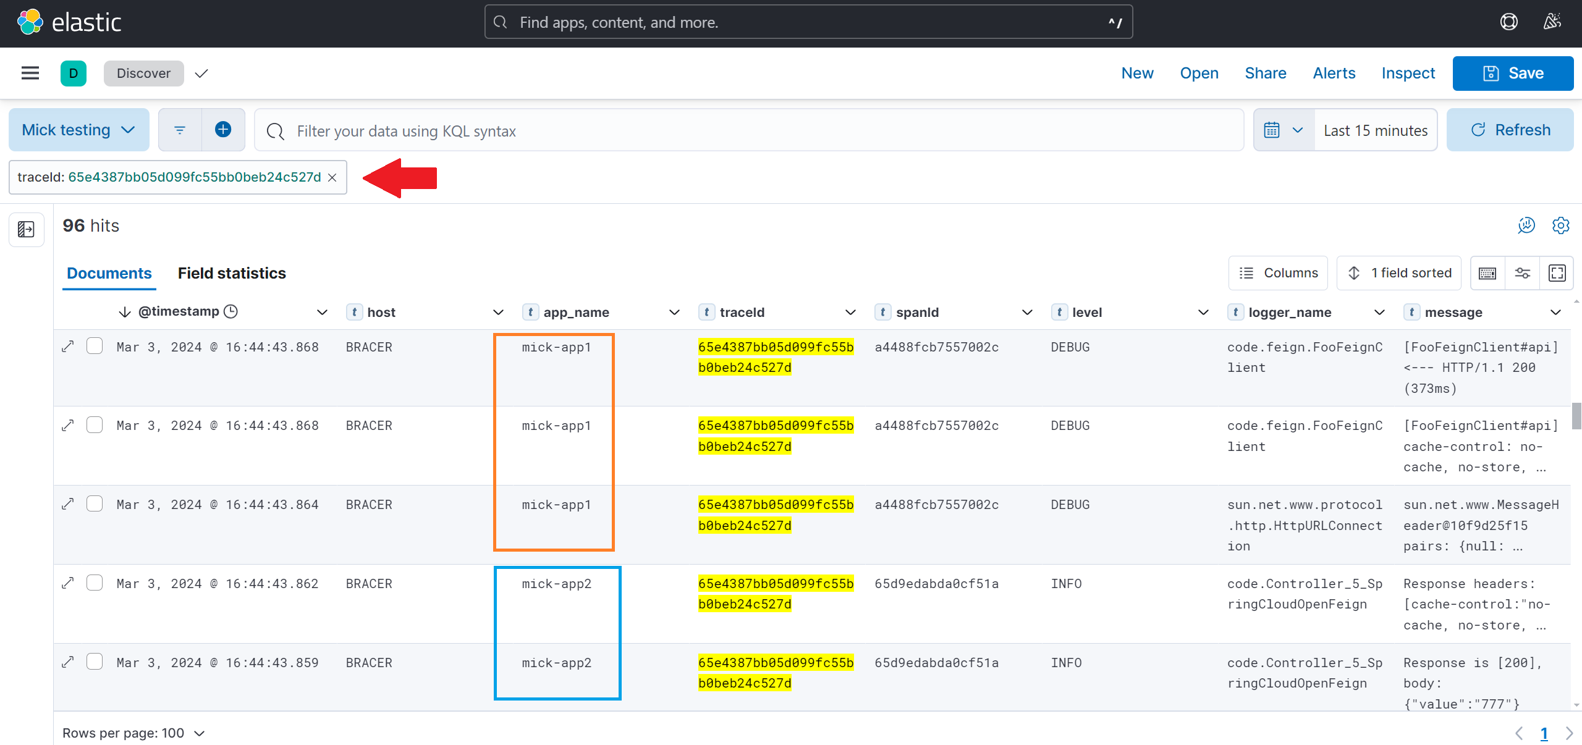The height and width of the screenshot is (745, 1582).
Task: Click Inspect in the top menu
Action: coord(1408,74)
